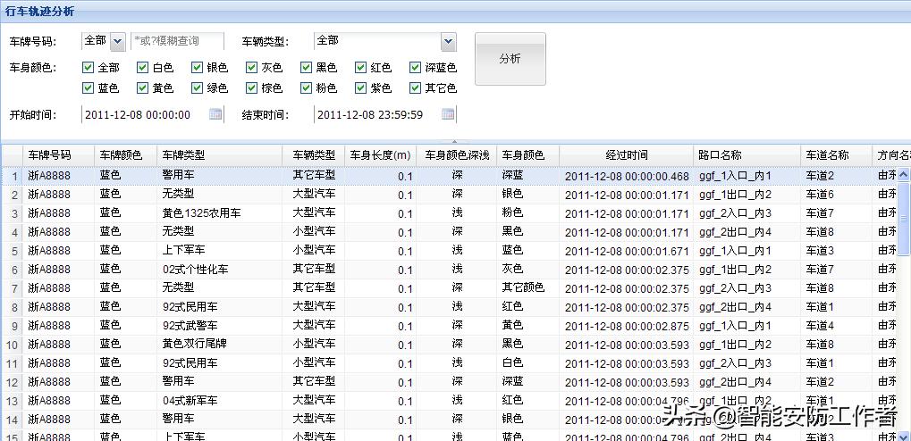The height and width of the screenshot is (441, 911).
Task: Toggle the 紫色 color checkbox
Action: pos(361,87)
